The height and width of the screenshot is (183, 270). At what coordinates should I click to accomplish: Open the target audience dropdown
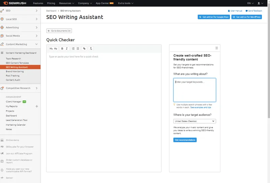coord(195,121)
